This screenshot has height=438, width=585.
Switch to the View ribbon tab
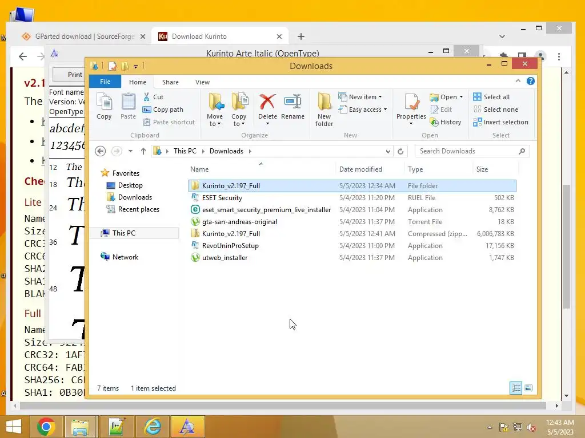pos(202,82)
